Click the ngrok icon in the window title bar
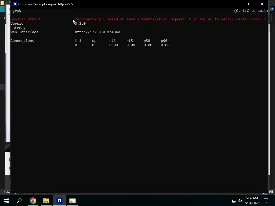Screen dimensions: 275x206 pos(15,4)
